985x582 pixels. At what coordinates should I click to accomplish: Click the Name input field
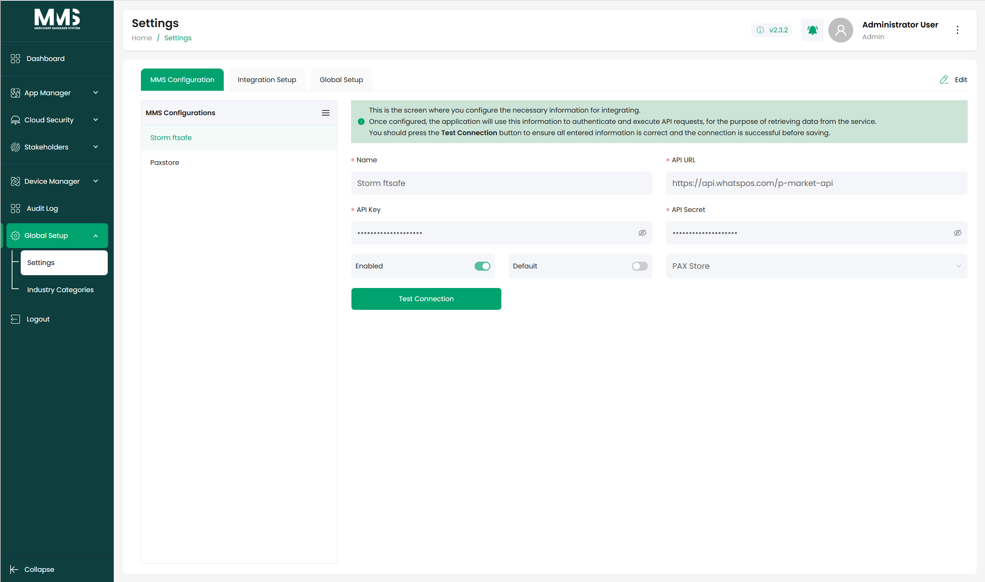coord(501,183)
